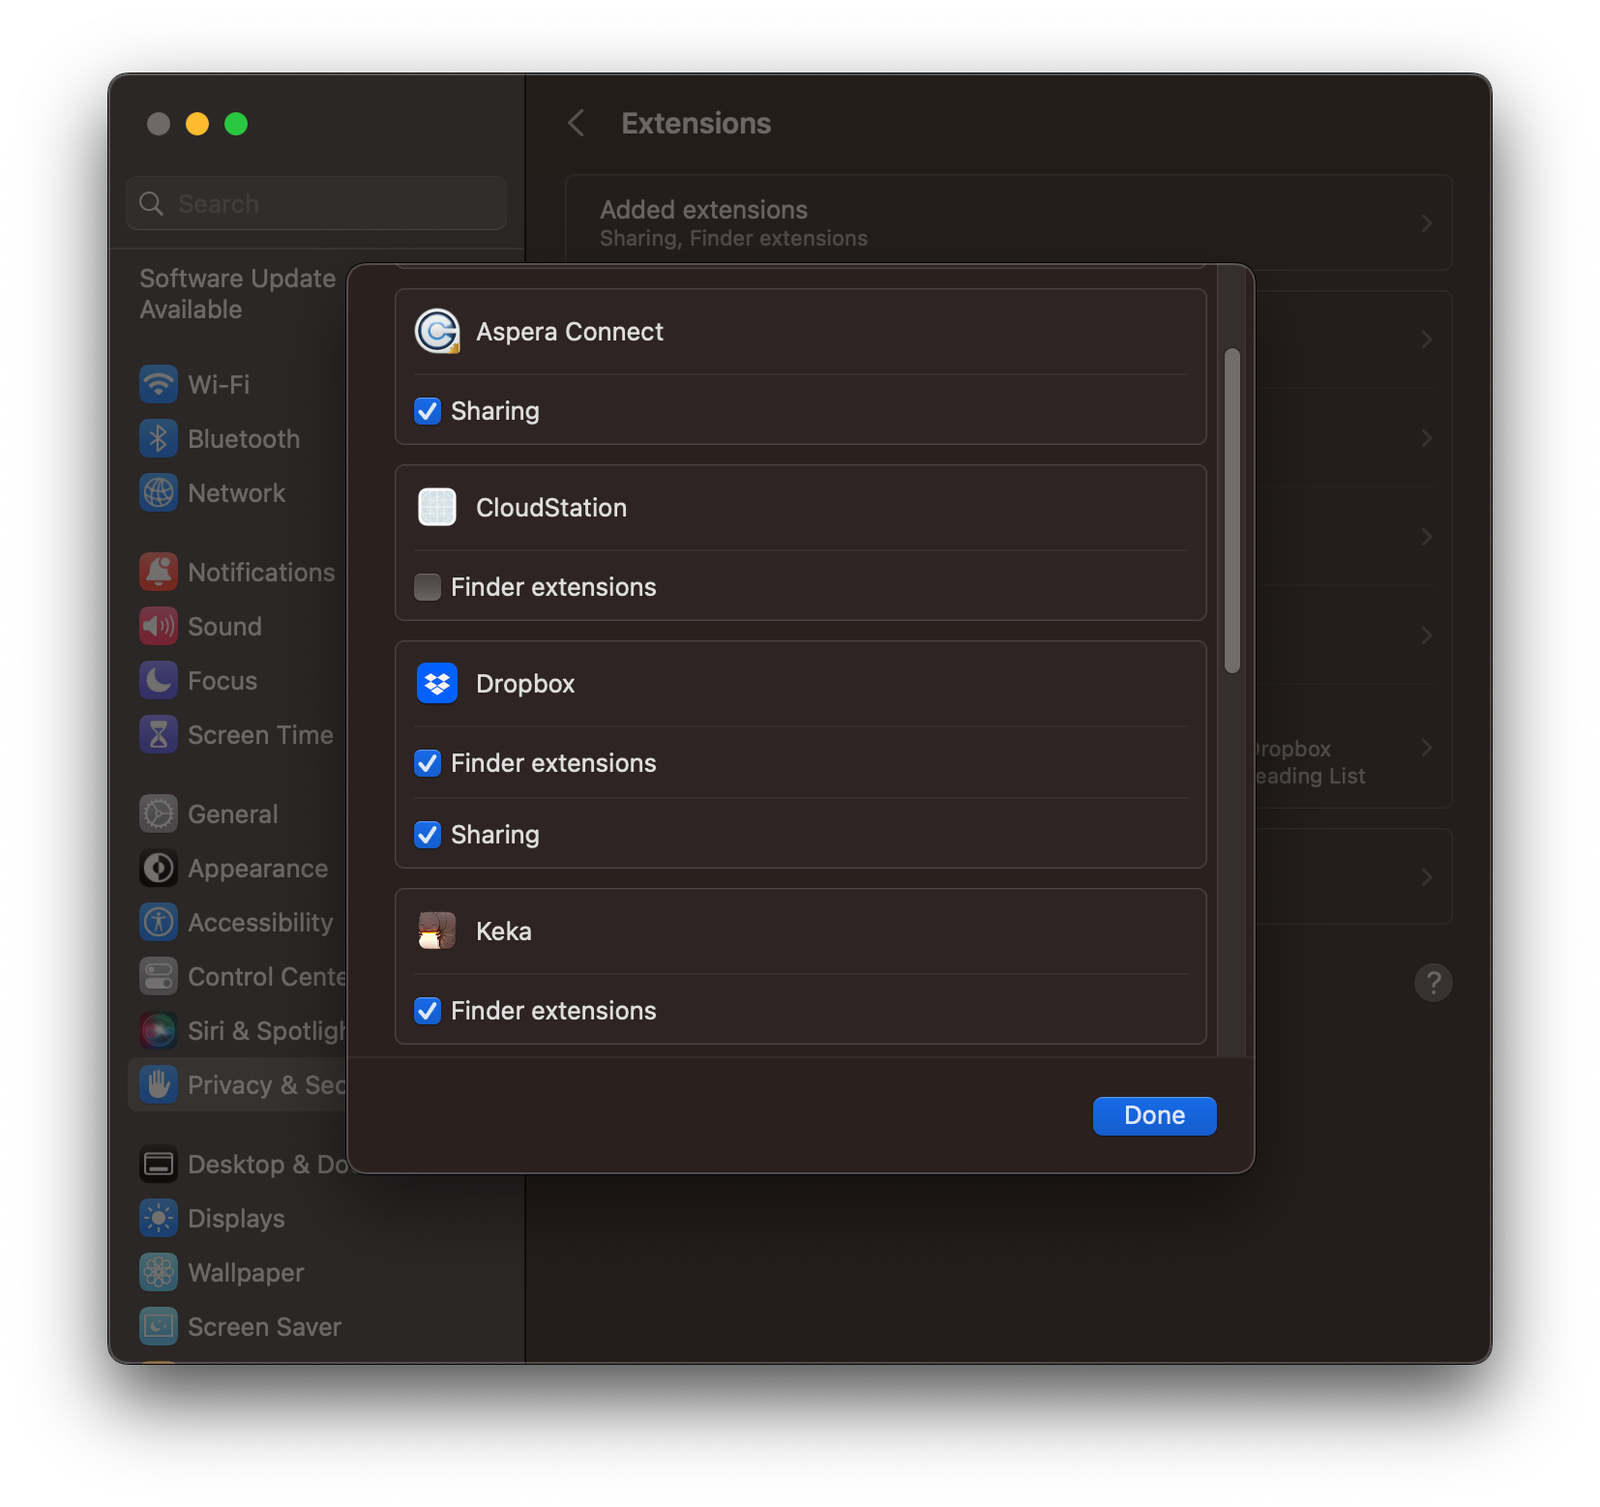The width and height of the screenshot is (1600, 1507).
Task: Select the Sound speaker icon
Action: coord(159,626)
